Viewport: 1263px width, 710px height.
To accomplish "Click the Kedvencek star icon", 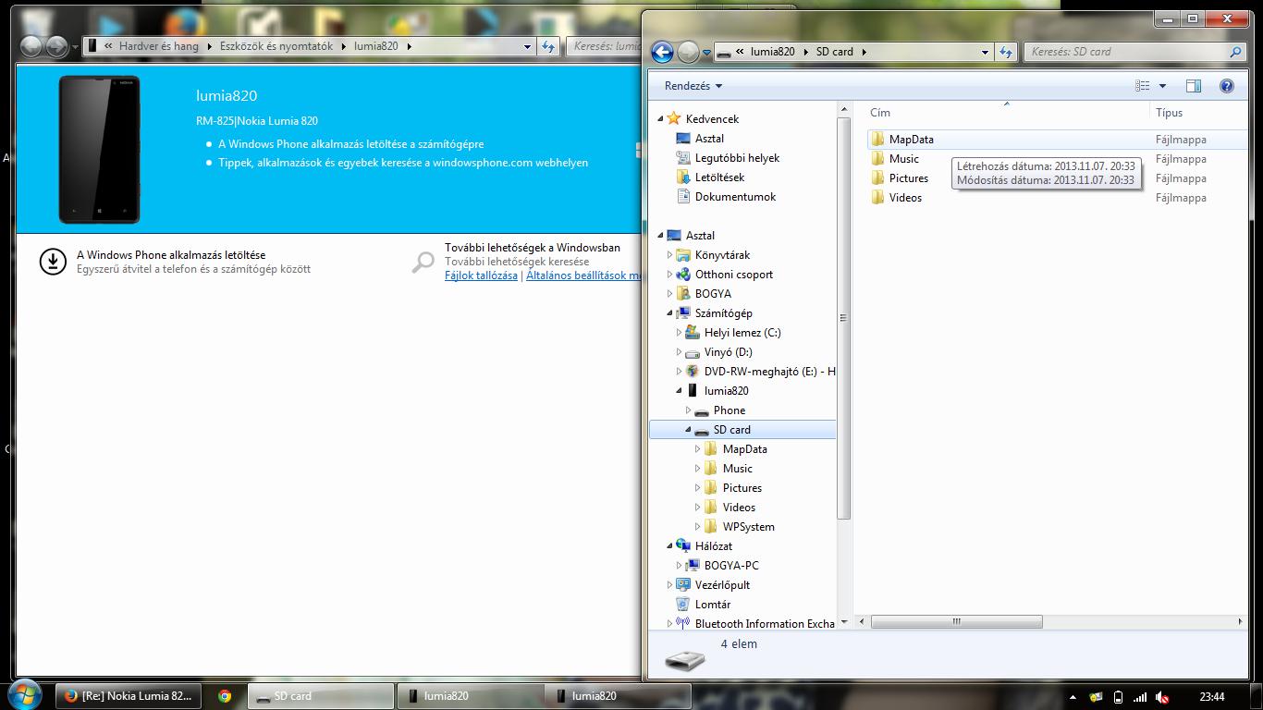I will pos(674,118).
